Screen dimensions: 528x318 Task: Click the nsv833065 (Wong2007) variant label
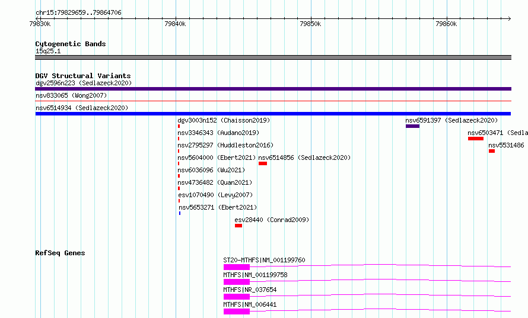tap(71, 95)
